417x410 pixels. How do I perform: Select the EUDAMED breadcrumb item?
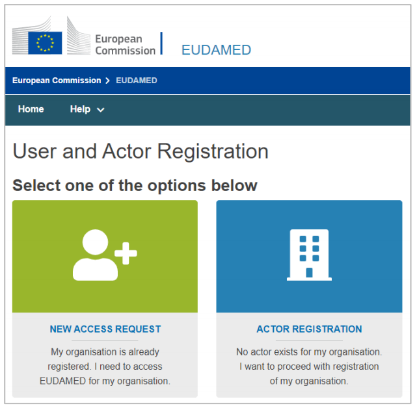click(136, 81)
